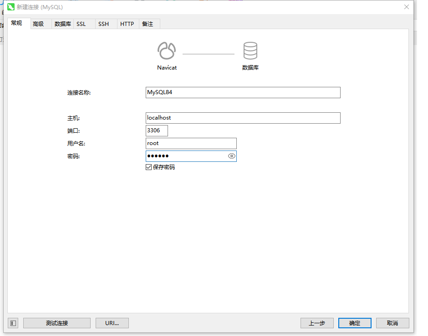Cancel the dialog with 取消
This screenshot has width=428, height=336.
coord(392,323)
